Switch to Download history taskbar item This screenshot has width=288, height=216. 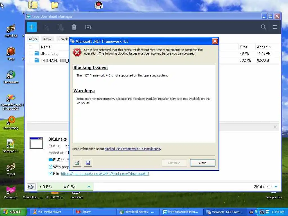pos(138,212)
